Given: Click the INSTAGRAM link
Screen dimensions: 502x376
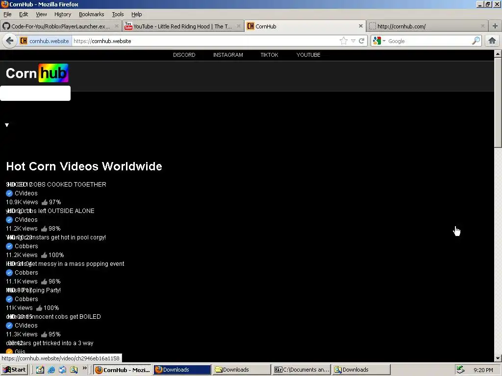Looking at the screenshot, I should pos(228,55).
